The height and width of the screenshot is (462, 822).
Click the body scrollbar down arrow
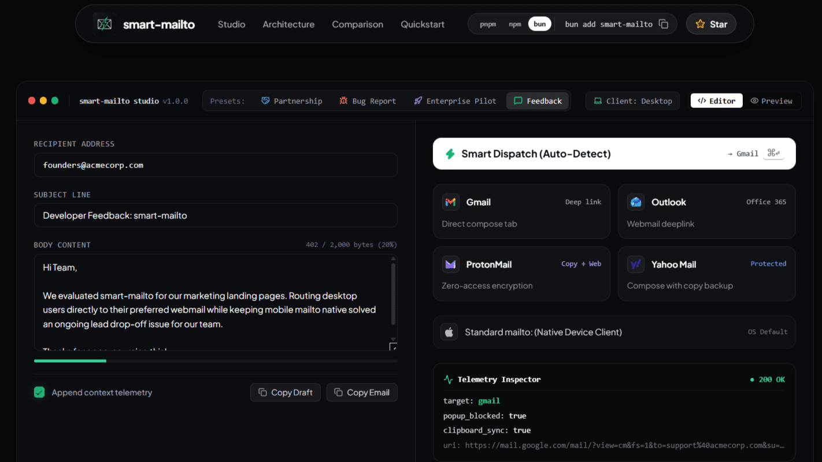(x=394, y=340)
